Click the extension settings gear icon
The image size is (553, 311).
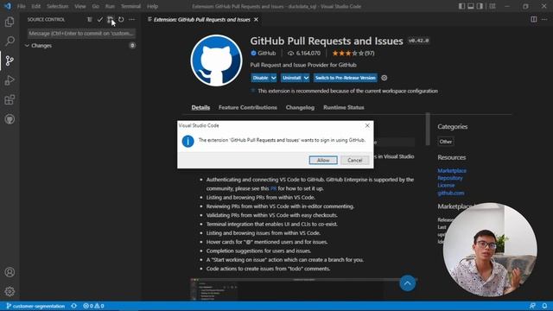pyautogui.click(x=384, y=78)
